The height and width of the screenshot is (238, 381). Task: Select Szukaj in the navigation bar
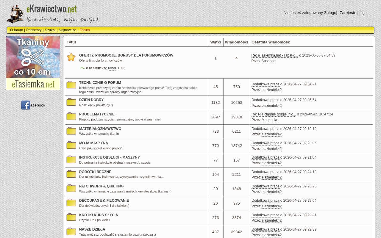(50, 30)
